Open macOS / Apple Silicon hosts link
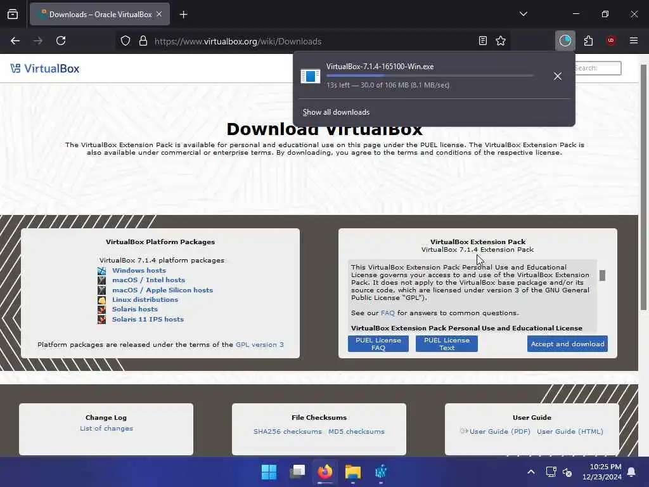Screen dimensions: 649x487 point(162,290)
